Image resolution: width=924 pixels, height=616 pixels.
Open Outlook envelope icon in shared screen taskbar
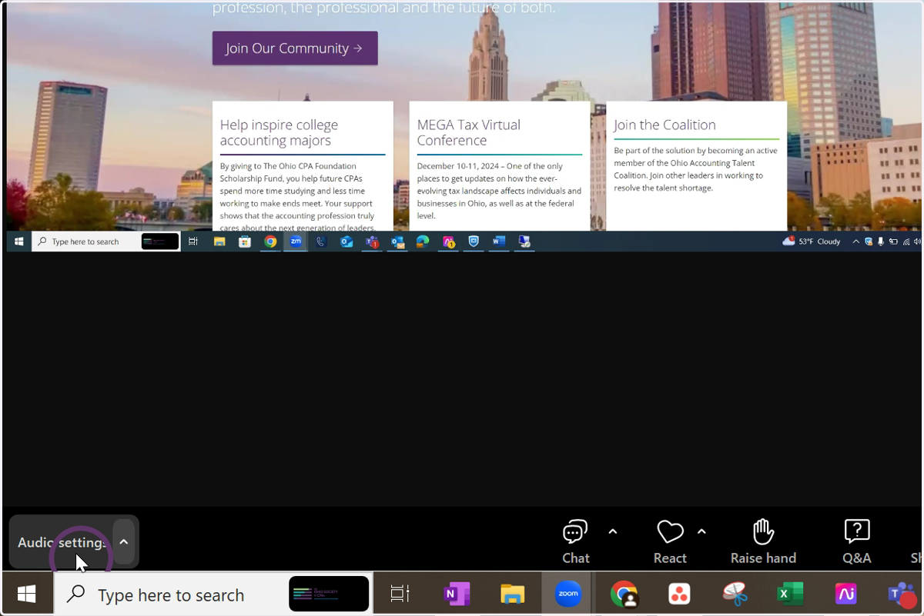(397, 241)
